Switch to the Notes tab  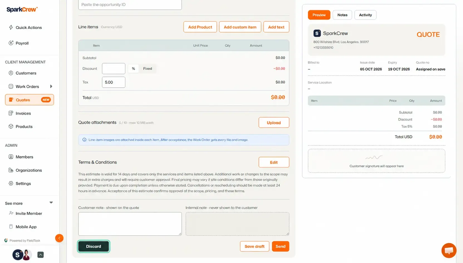[342, 15]
